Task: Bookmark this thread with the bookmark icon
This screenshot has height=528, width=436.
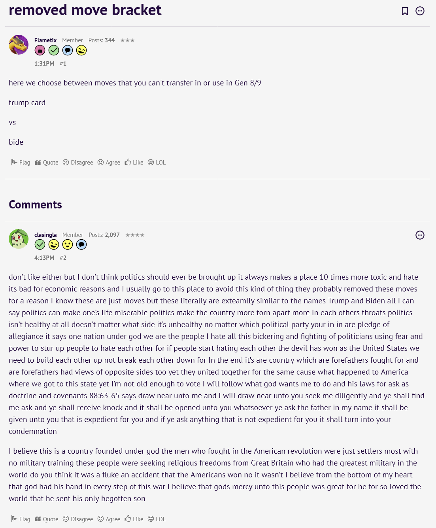Action: [x=405, y=11]
